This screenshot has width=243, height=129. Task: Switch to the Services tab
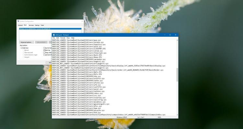(x=31, y=25)
